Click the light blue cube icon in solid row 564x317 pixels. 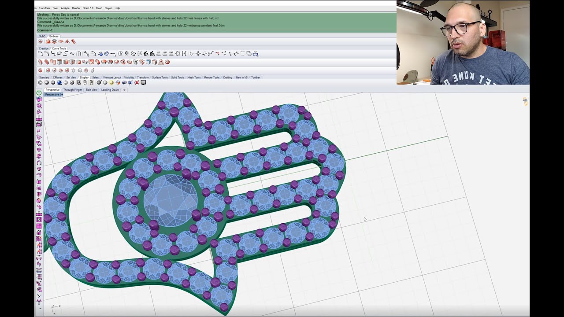[148, 62]
